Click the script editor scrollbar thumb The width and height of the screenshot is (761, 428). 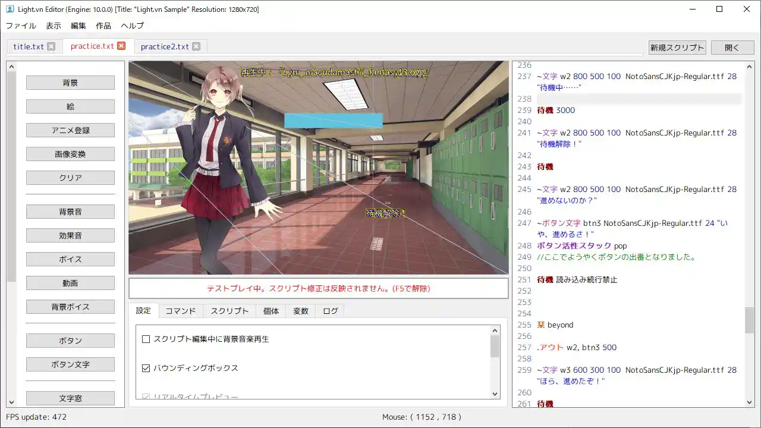coord(749,320)
